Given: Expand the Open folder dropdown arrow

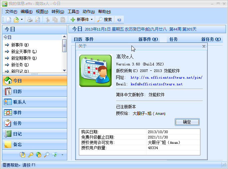Looking at the screenshot, I should click(x=22, y=20).
